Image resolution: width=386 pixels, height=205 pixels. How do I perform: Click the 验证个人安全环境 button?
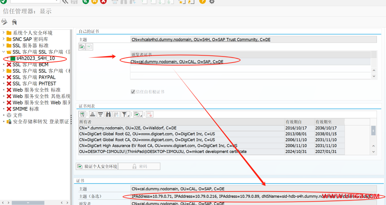97,166
